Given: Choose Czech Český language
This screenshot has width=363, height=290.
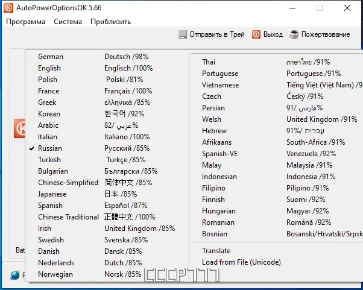Looking at the screenshot, I should 277,96.
